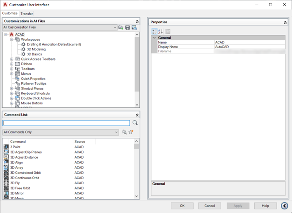The image size is (292, 213).
Task: Collapse the Workspaces tree node
Action: point(12,40)
